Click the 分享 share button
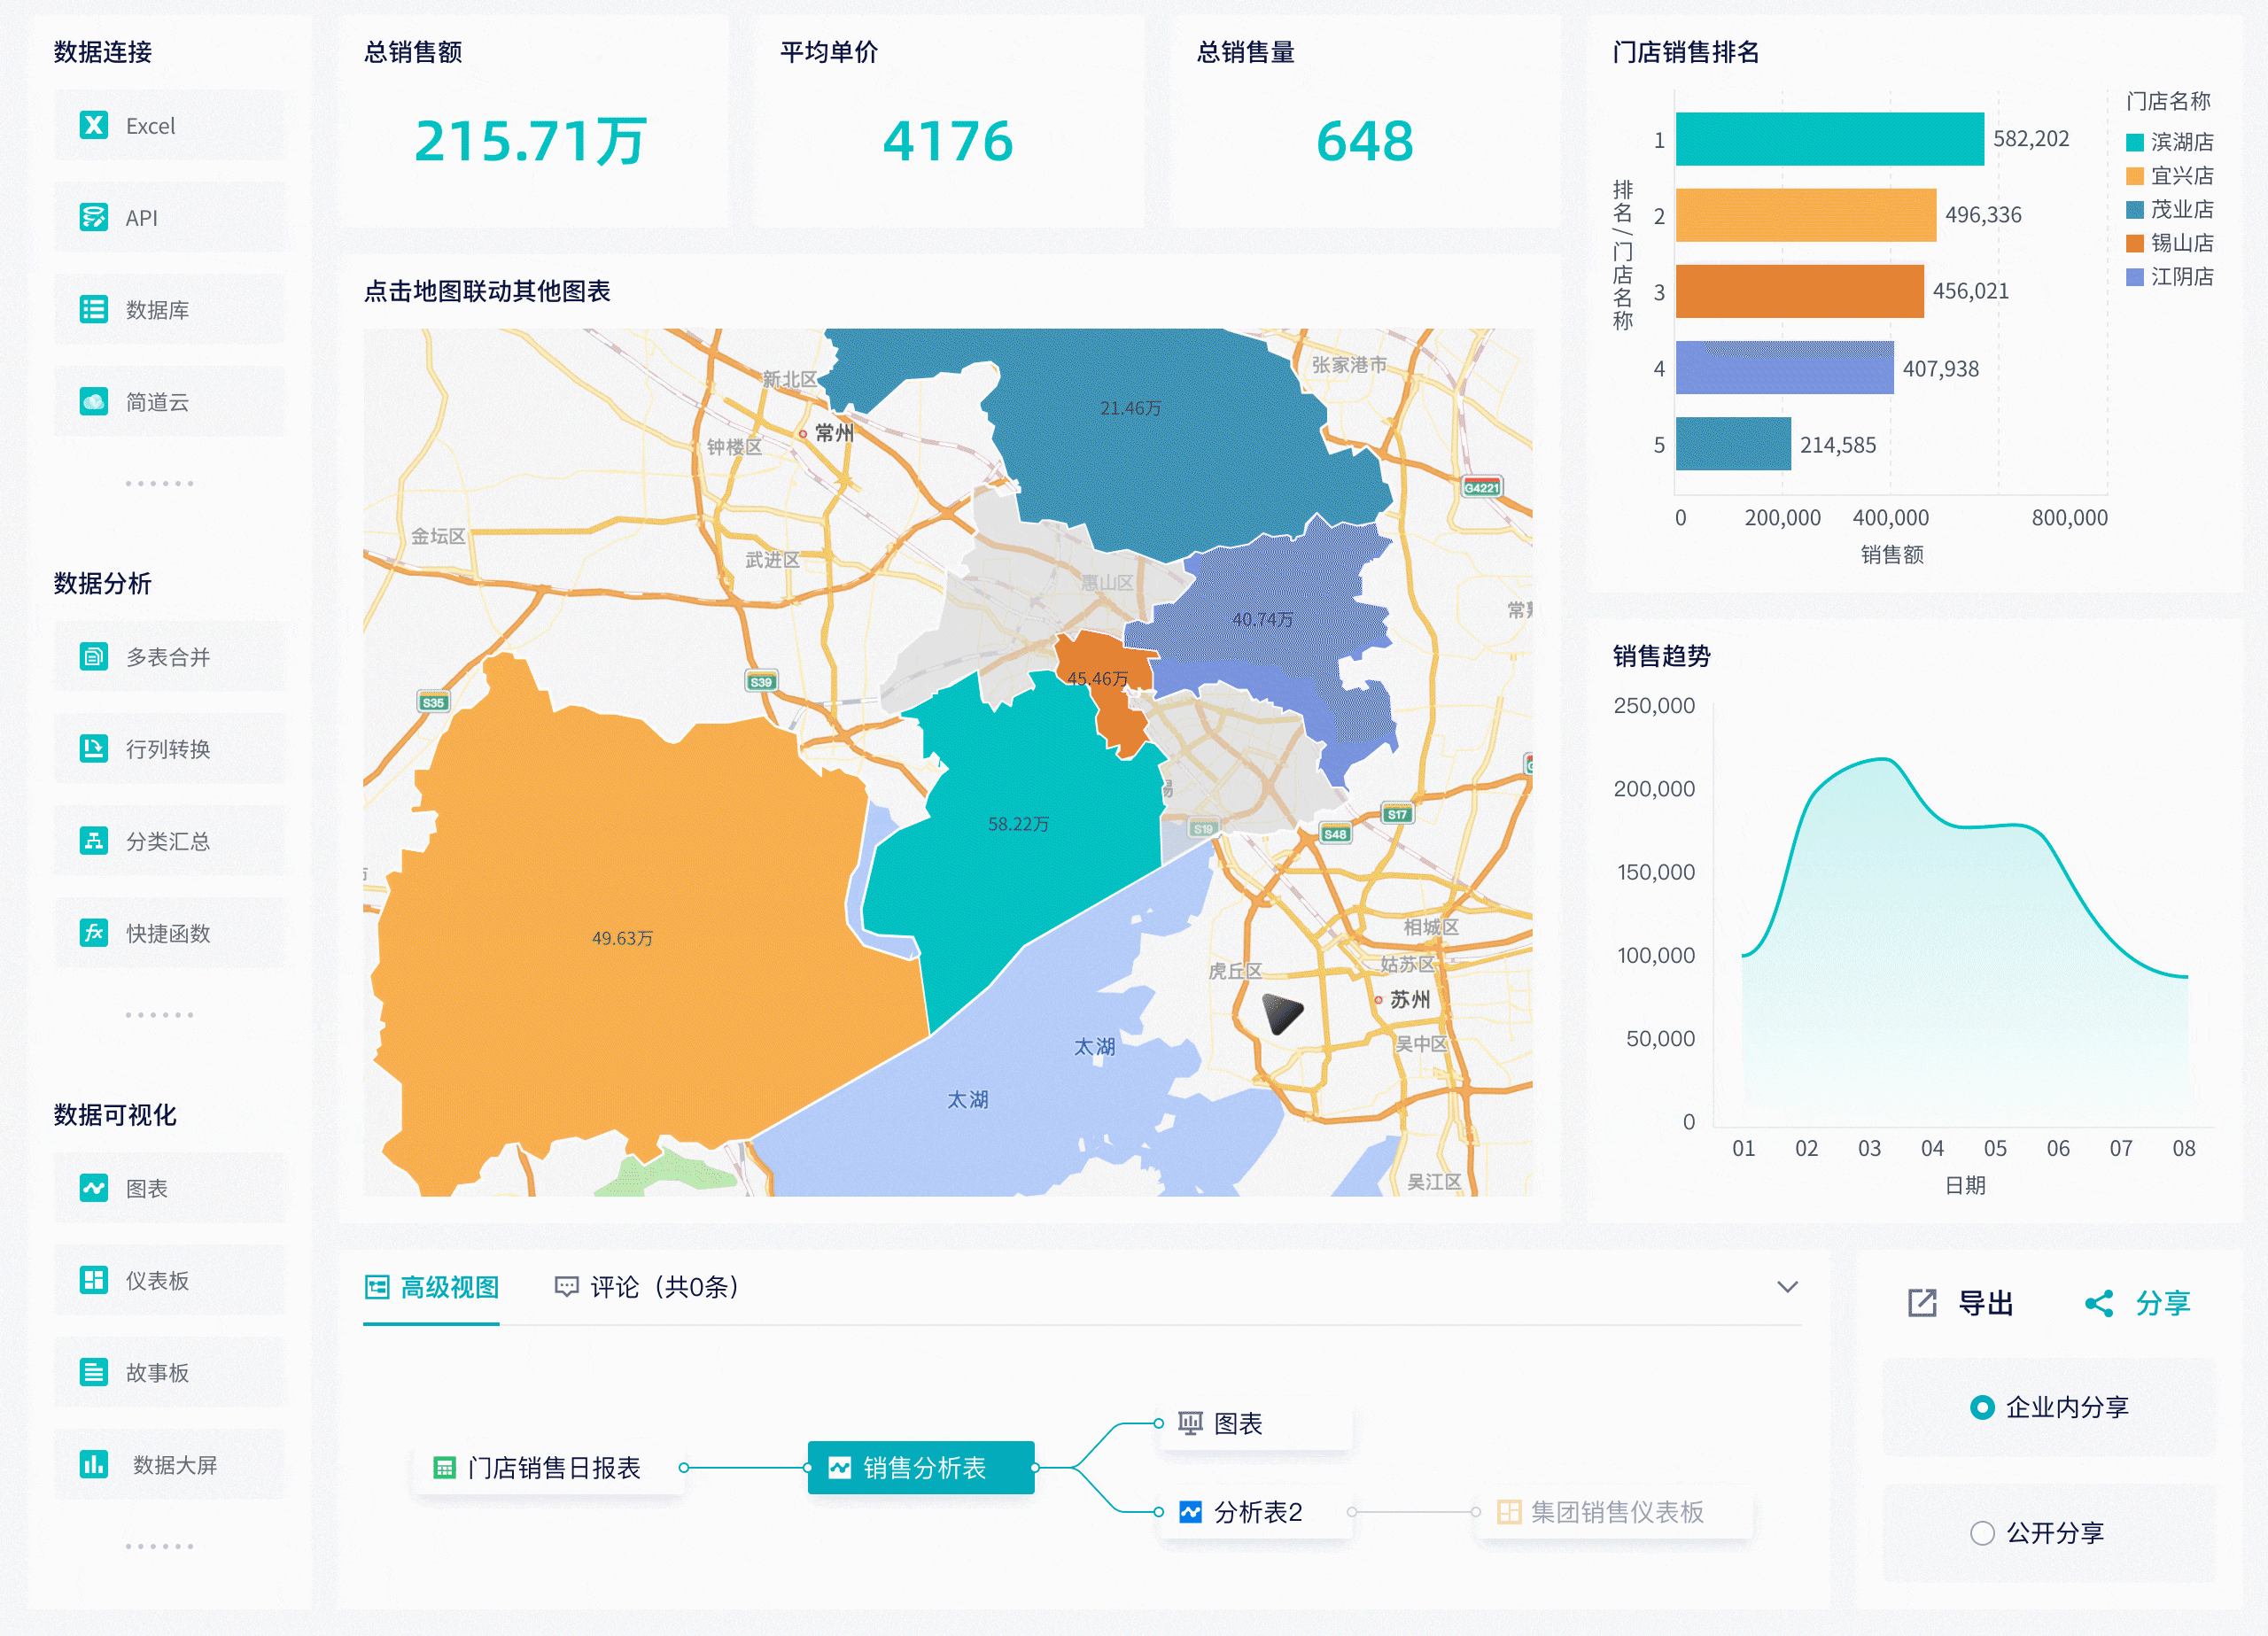 [2138, 1302]
